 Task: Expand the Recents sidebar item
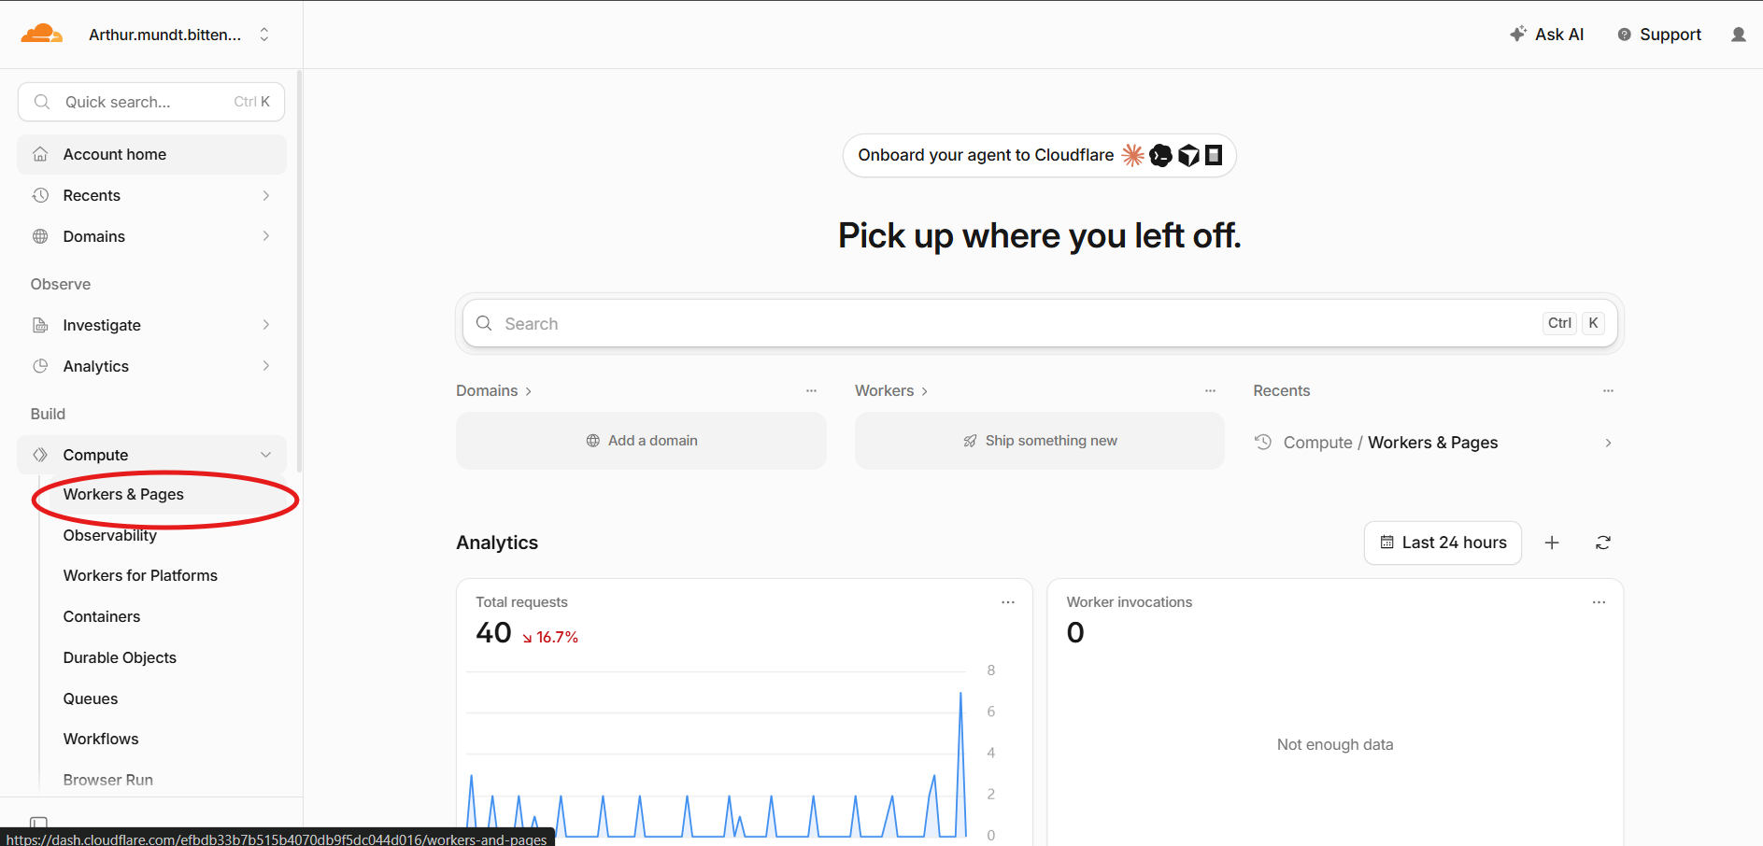coord(151,195)
